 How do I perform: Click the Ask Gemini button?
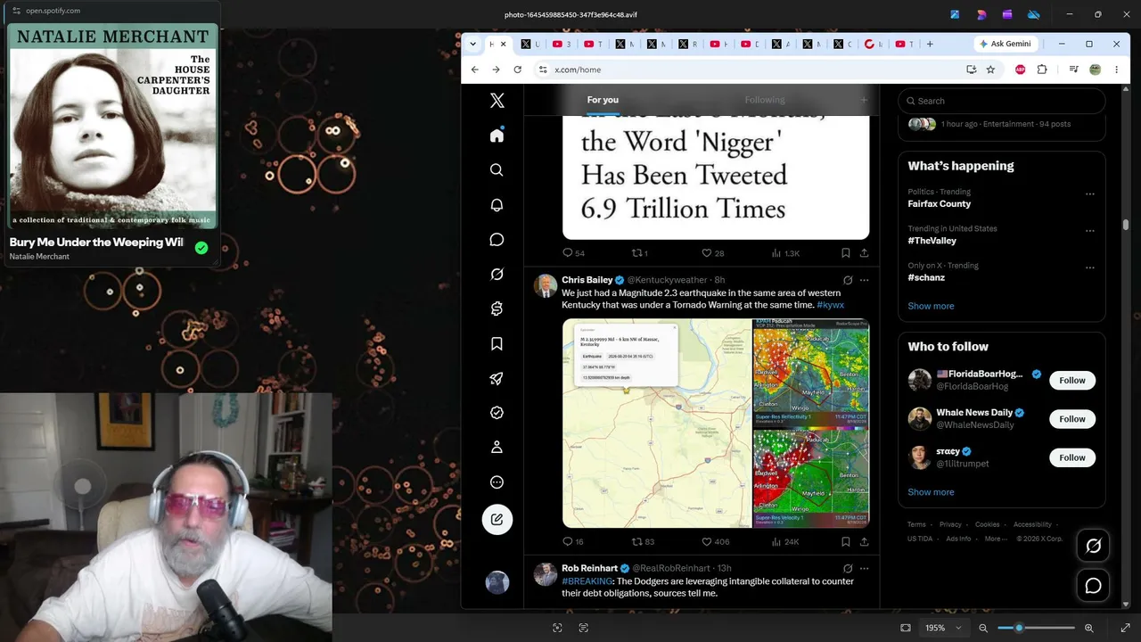(1004, 44)
